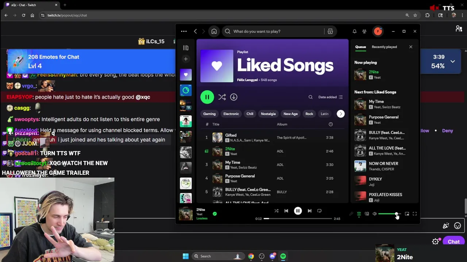467x262 pixels.
Task: Filter songs by New Age chip
Action: 291,114
